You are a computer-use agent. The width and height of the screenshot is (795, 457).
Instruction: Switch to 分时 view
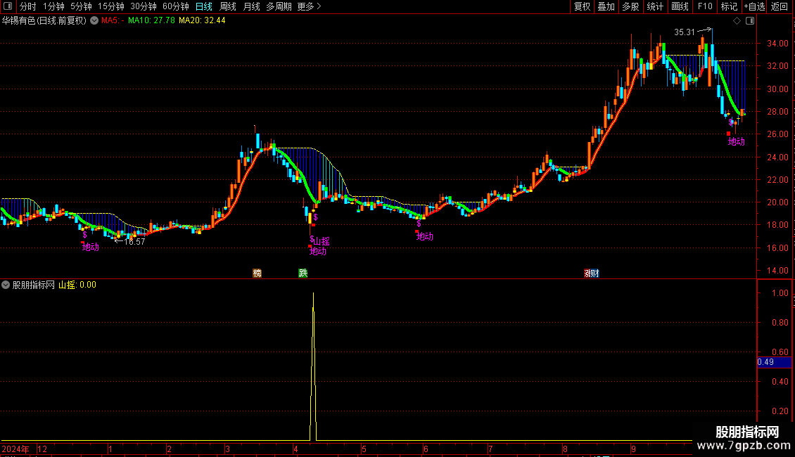pyautogui.click(x=28, y=6)
